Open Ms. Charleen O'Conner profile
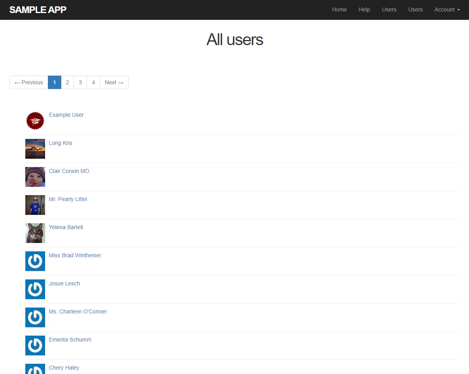 78,312
